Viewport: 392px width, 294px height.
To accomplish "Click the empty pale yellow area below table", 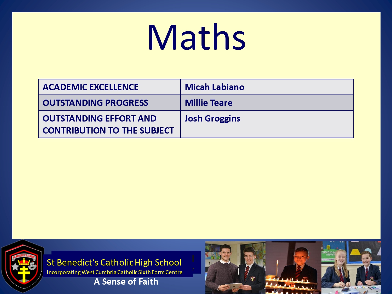I will pos(196,188).
